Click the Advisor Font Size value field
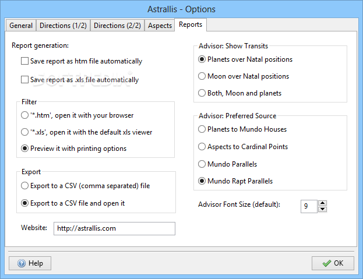363x279 pixels. [x=309, y=206]
